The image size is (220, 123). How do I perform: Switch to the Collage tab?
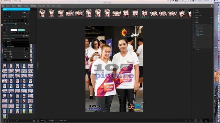point(26,6)
